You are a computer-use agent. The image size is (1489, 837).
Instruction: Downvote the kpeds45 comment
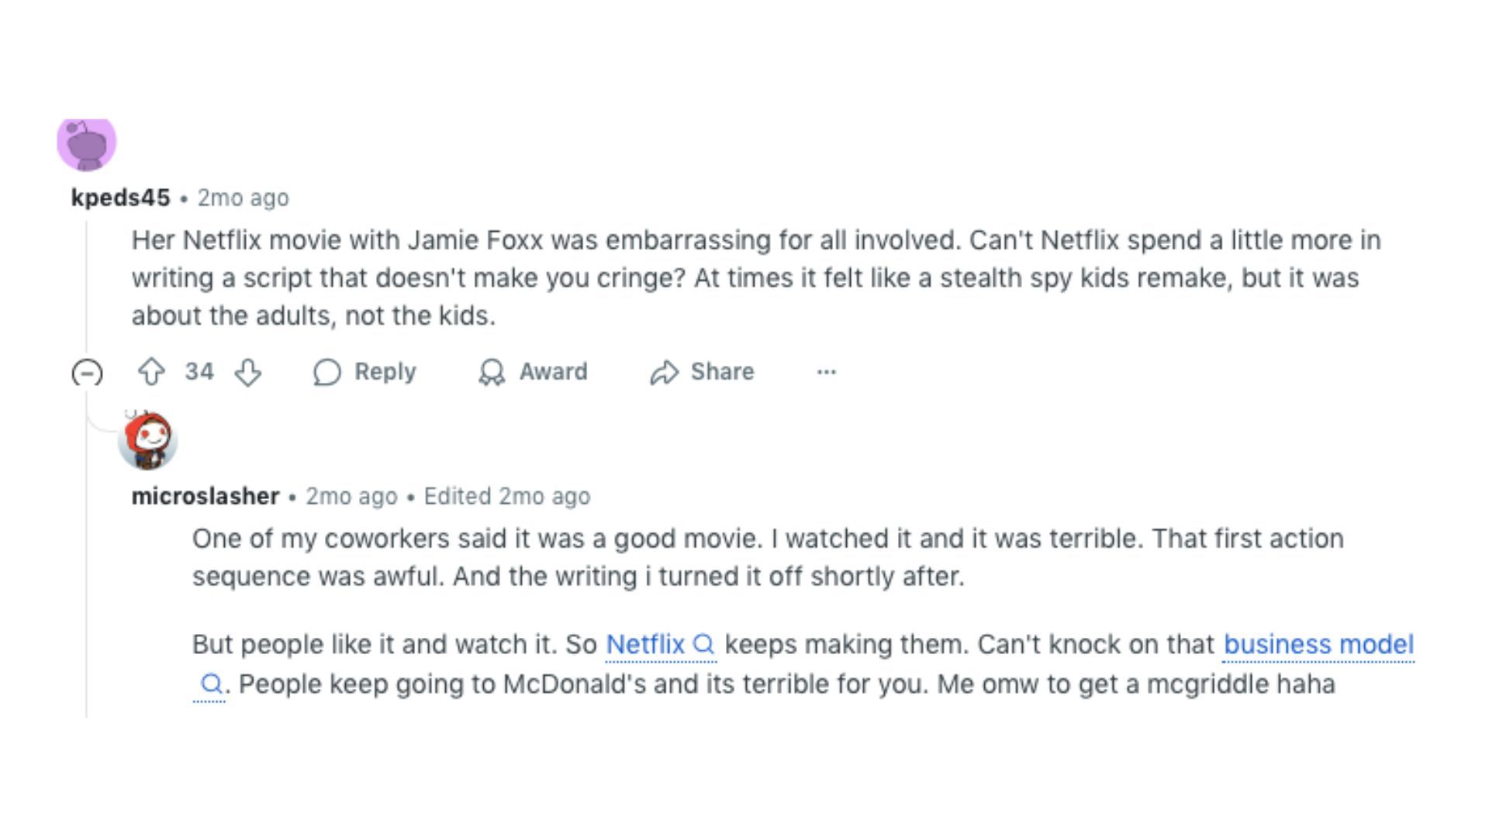click(x=248, y=372)
